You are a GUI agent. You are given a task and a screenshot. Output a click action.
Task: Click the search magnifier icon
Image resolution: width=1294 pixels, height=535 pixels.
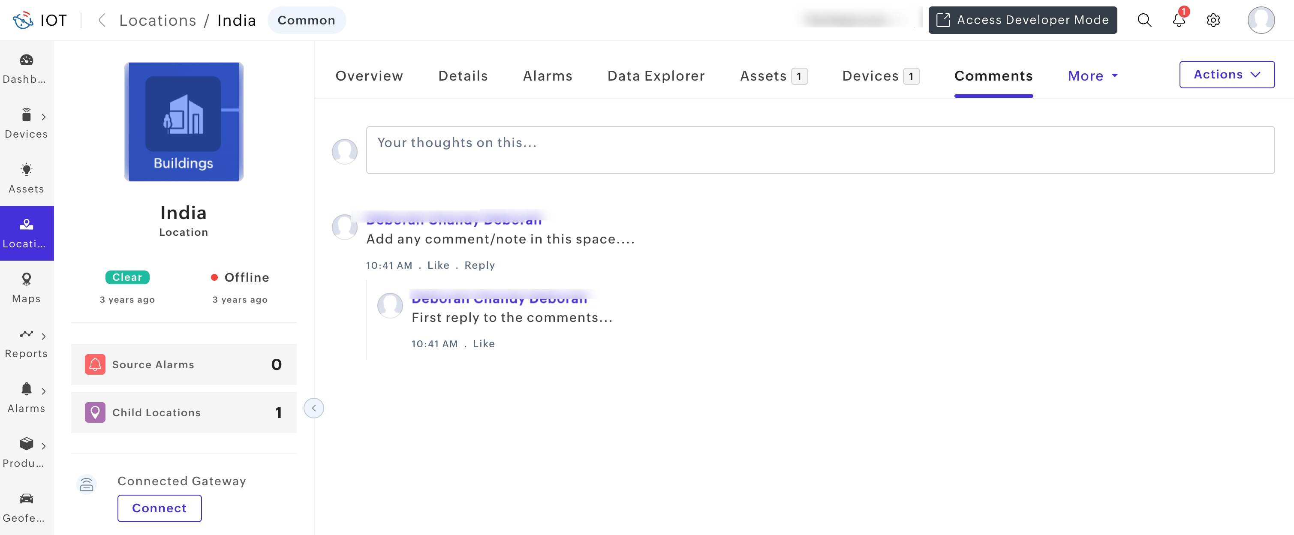[1144, 20]
